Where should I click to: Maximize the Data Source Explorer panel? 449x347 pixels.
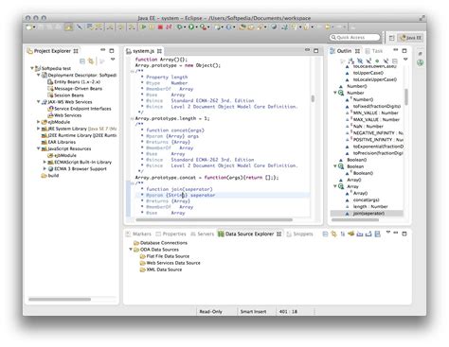point(404,234)
